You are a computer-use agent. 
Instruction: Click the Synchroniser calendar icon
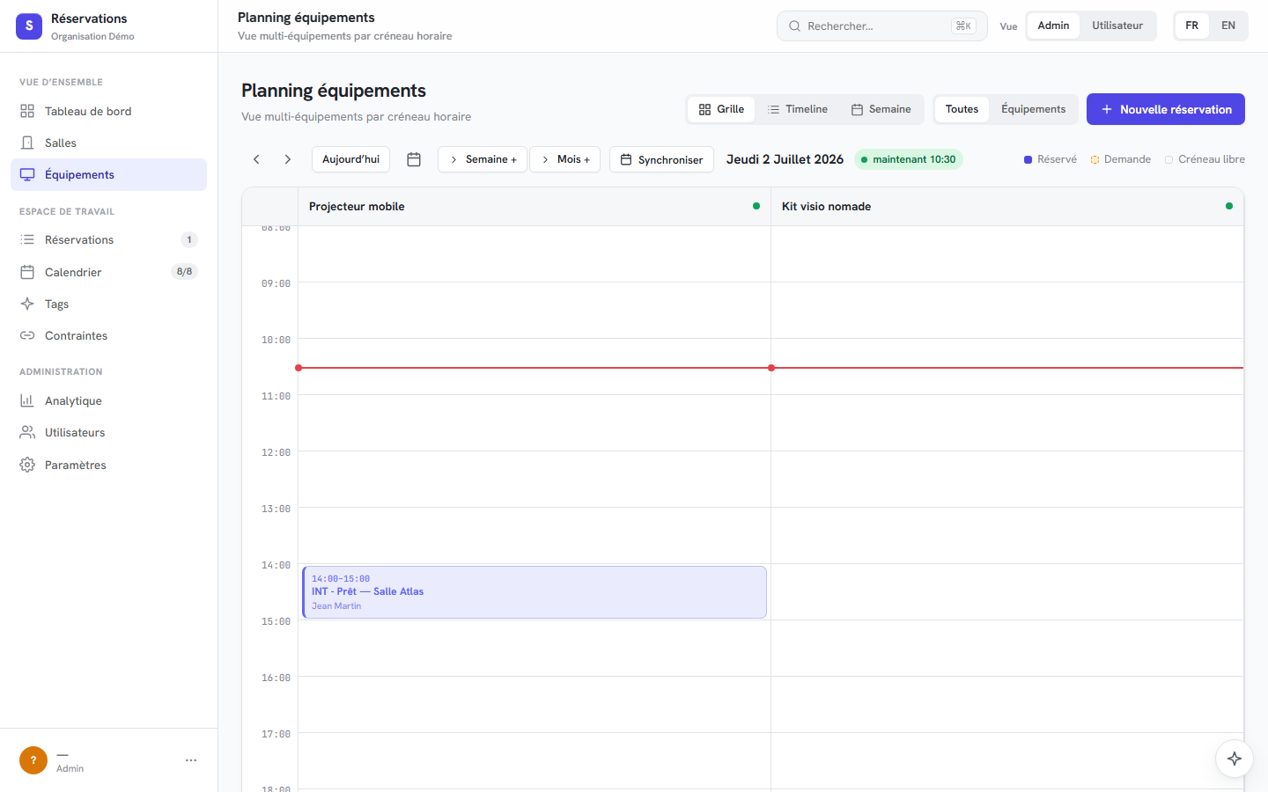pos(626,159)
